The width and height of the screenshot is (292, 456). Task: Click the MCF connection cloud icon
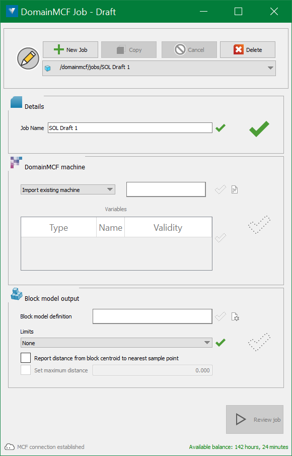tap(10, 447)
